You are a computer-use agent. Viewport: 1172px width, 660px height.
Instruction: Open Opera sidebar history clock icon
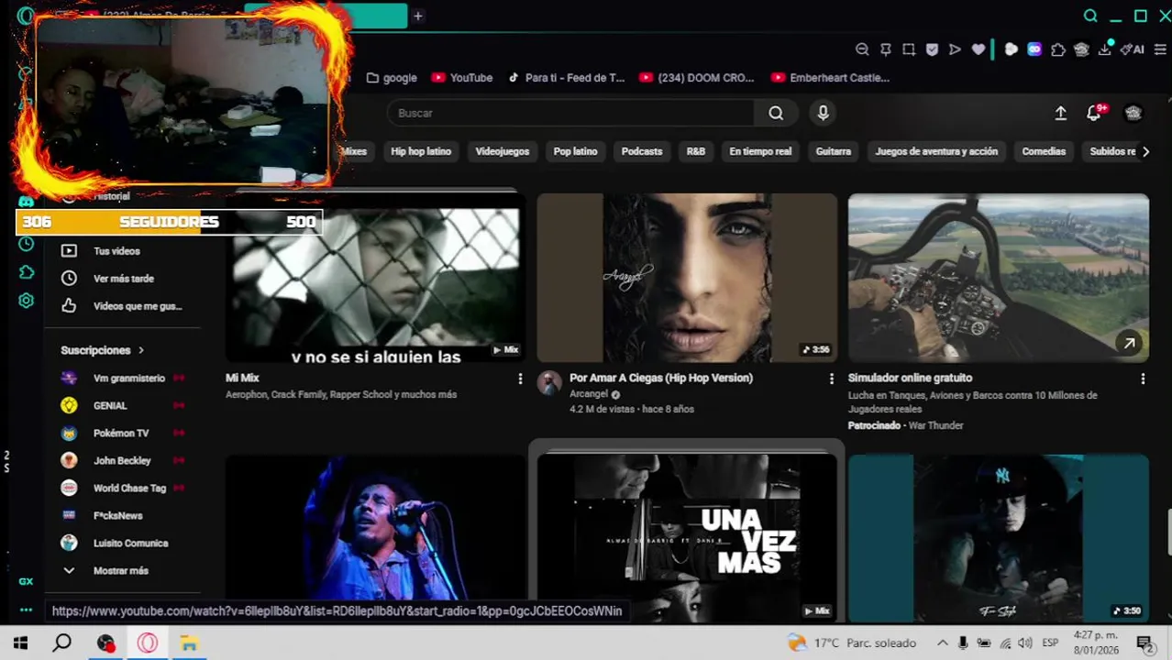coord(26,244)
